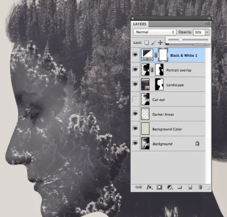Open the Layers panel options menu

tap(208, 24)
